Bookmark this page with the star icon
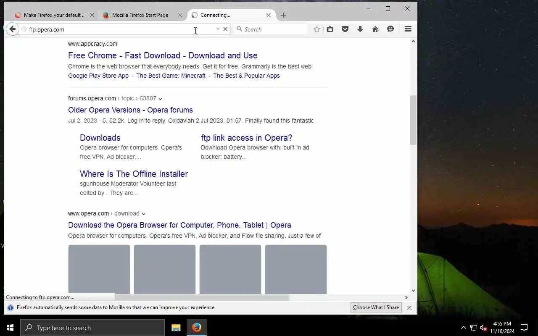 click(317, 29)
